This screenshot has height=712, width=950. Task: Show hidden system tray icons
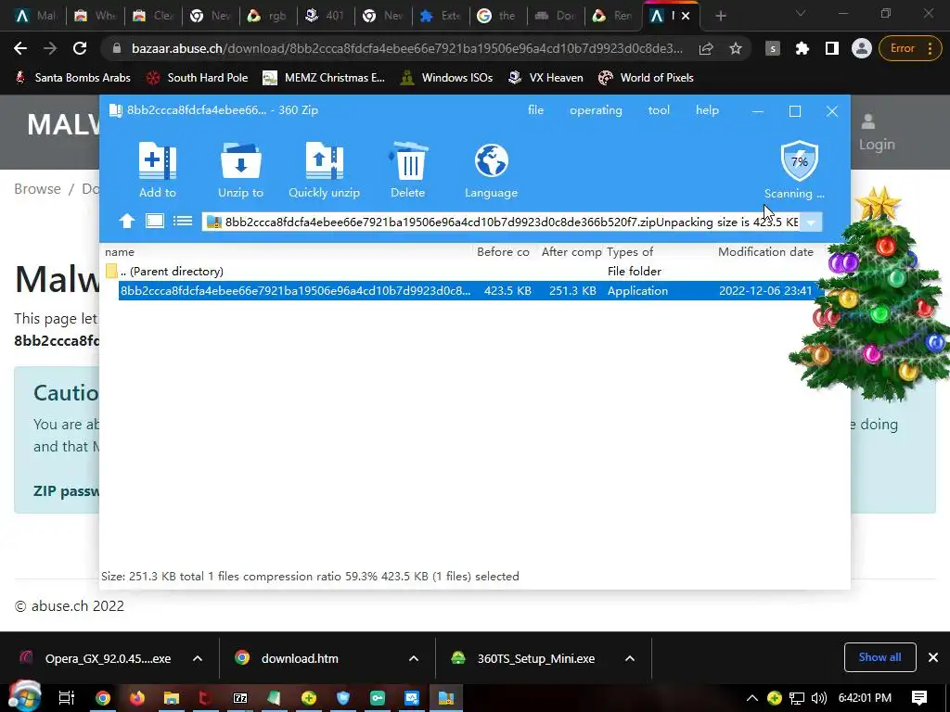[x=751, y=698]
